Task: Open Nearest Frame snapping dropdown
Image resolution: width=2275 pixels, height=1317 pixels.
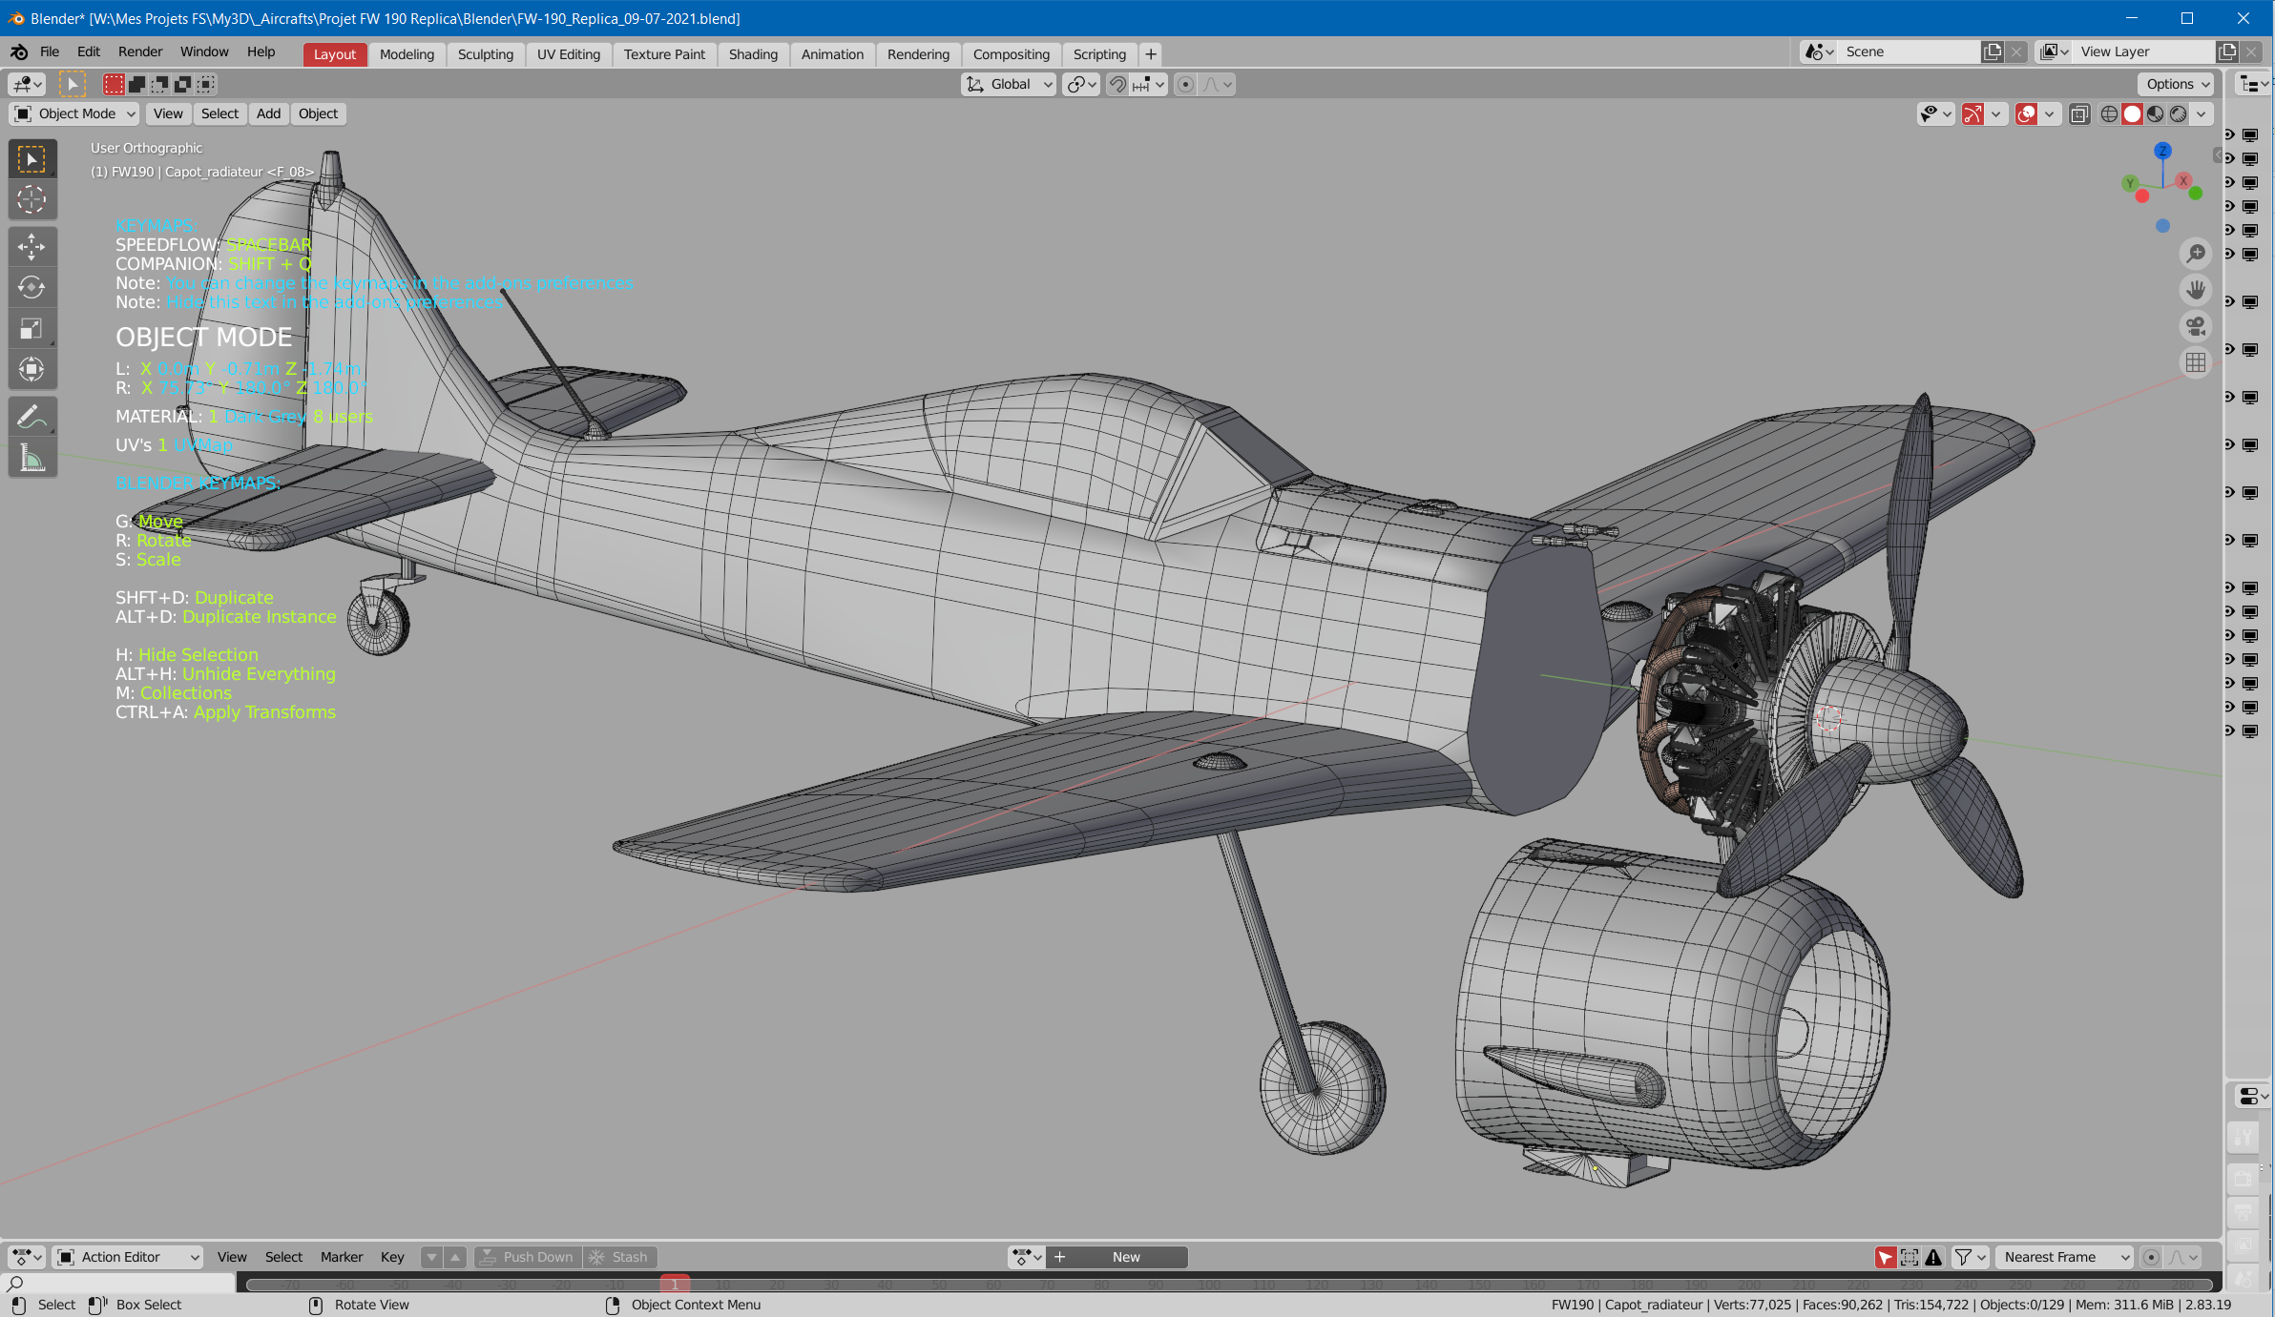Action: pos(2065,1257)
